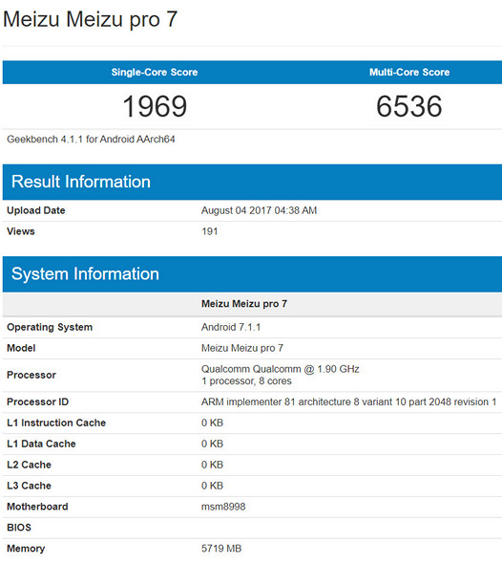
Task: Click the ARM implementer 81 architecture value
Action: pos(349,402)
